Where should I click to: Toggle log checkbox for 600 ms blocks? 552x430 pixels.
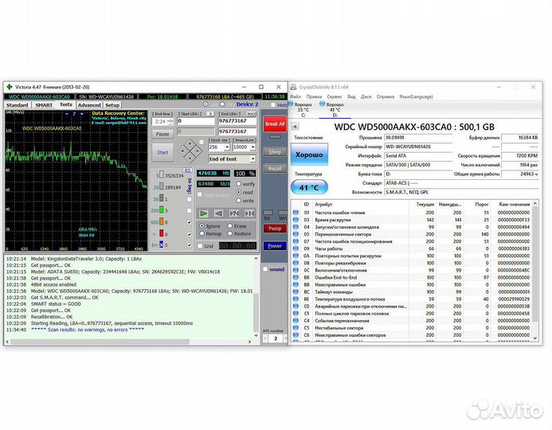(x=190, y=222)
